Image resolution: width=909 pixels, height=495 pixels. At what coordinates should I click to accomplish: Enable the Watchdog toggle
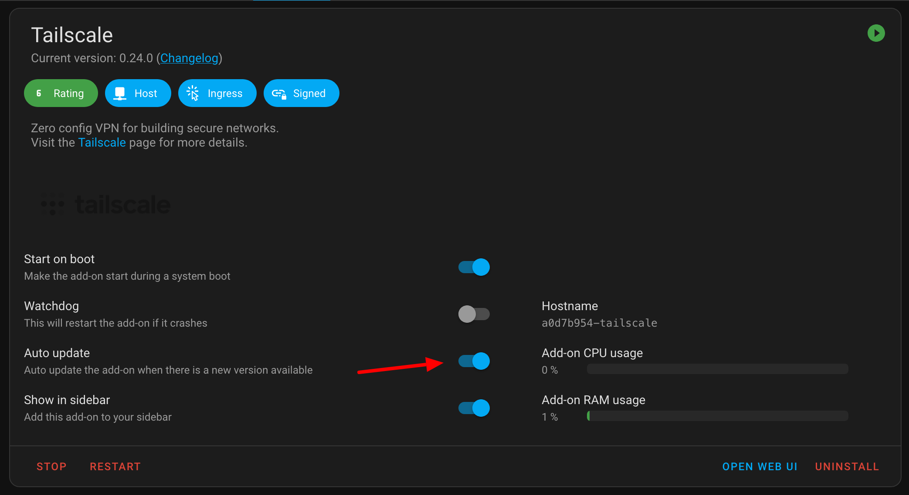pos(474,314)
